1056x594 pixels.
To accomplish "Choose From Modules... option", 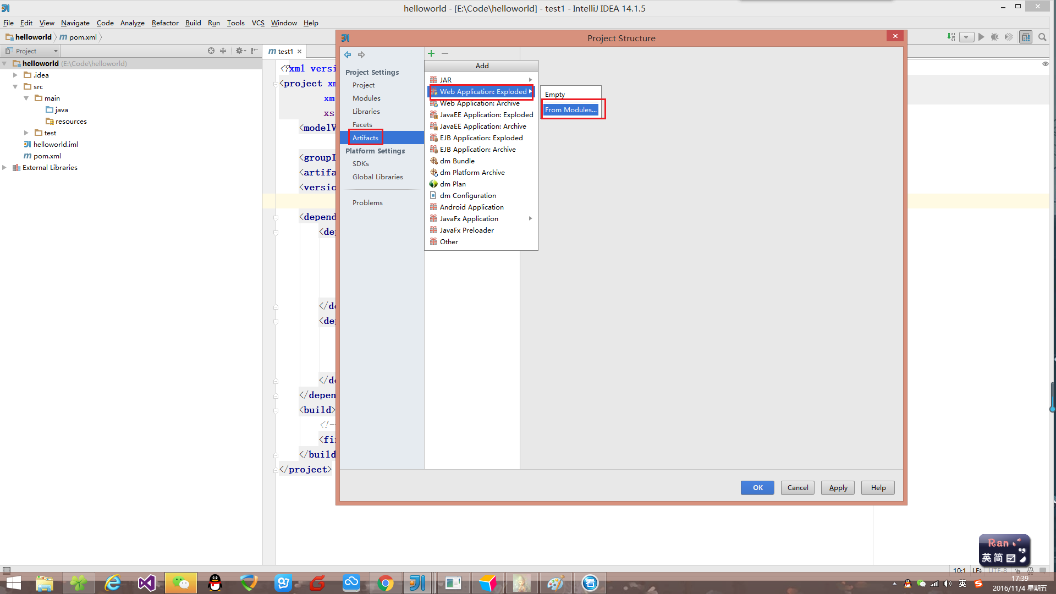I will tap(570, 110).
